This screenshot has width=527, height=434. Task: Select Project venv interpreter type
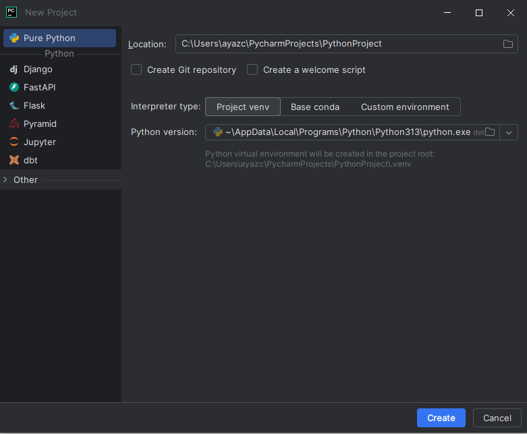pyautogui.click(x=243, y=107)
